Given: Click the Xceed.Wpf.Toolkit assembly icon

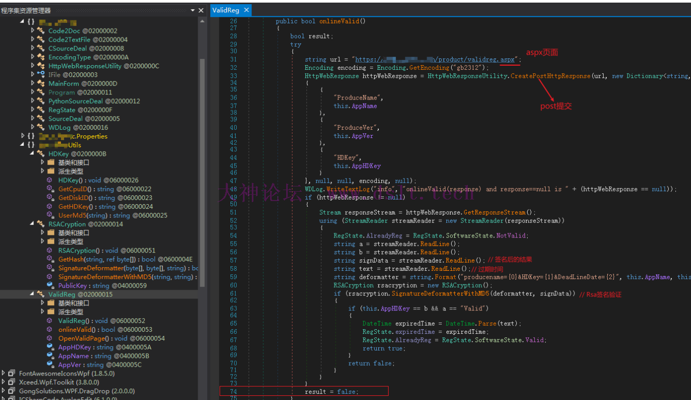Looking at the screenshot, I should point(12,382).
